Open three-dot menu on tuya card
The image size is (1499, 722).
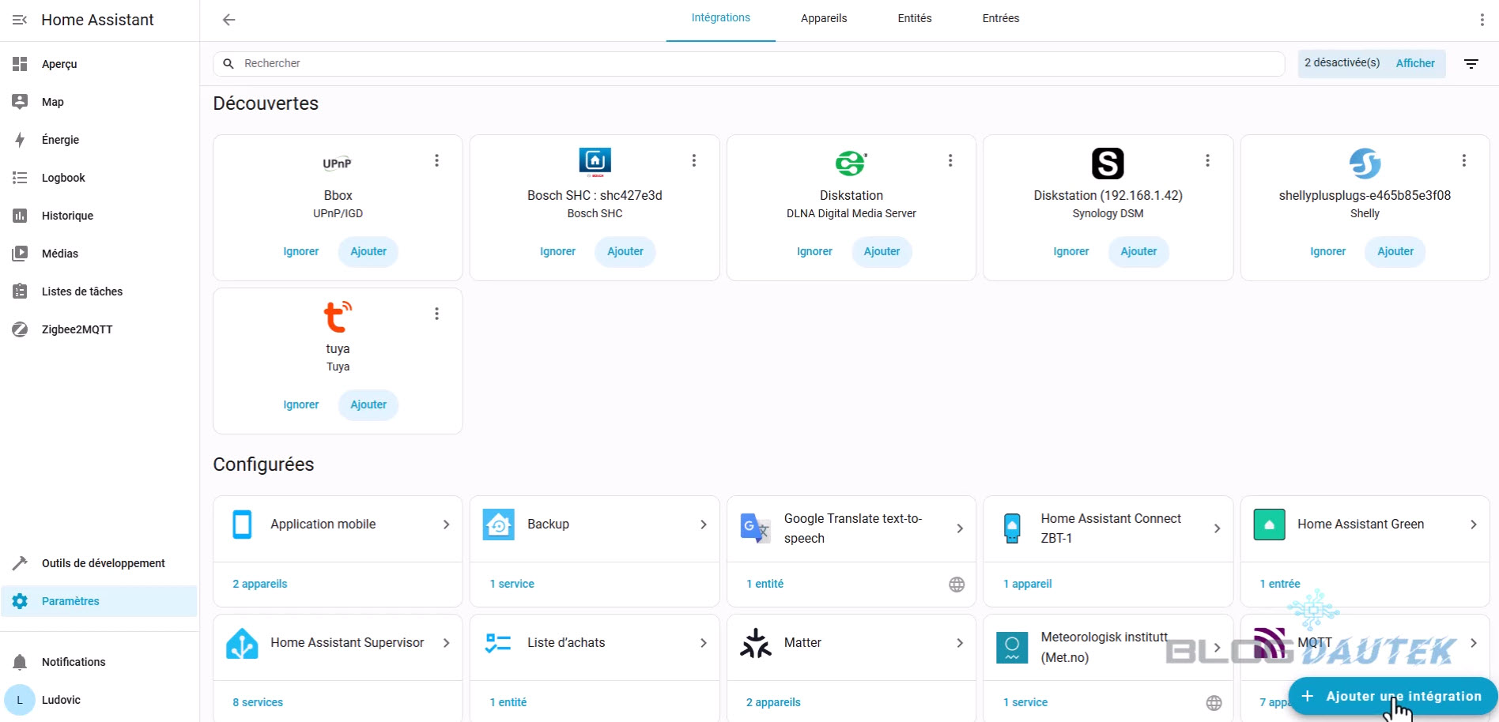(x=436, y=314)
